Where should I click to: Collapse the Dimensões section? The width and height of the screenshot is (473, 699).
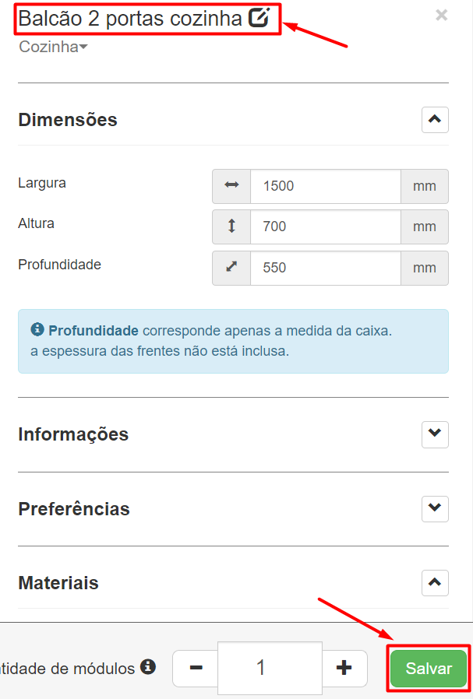click(435, 120)
